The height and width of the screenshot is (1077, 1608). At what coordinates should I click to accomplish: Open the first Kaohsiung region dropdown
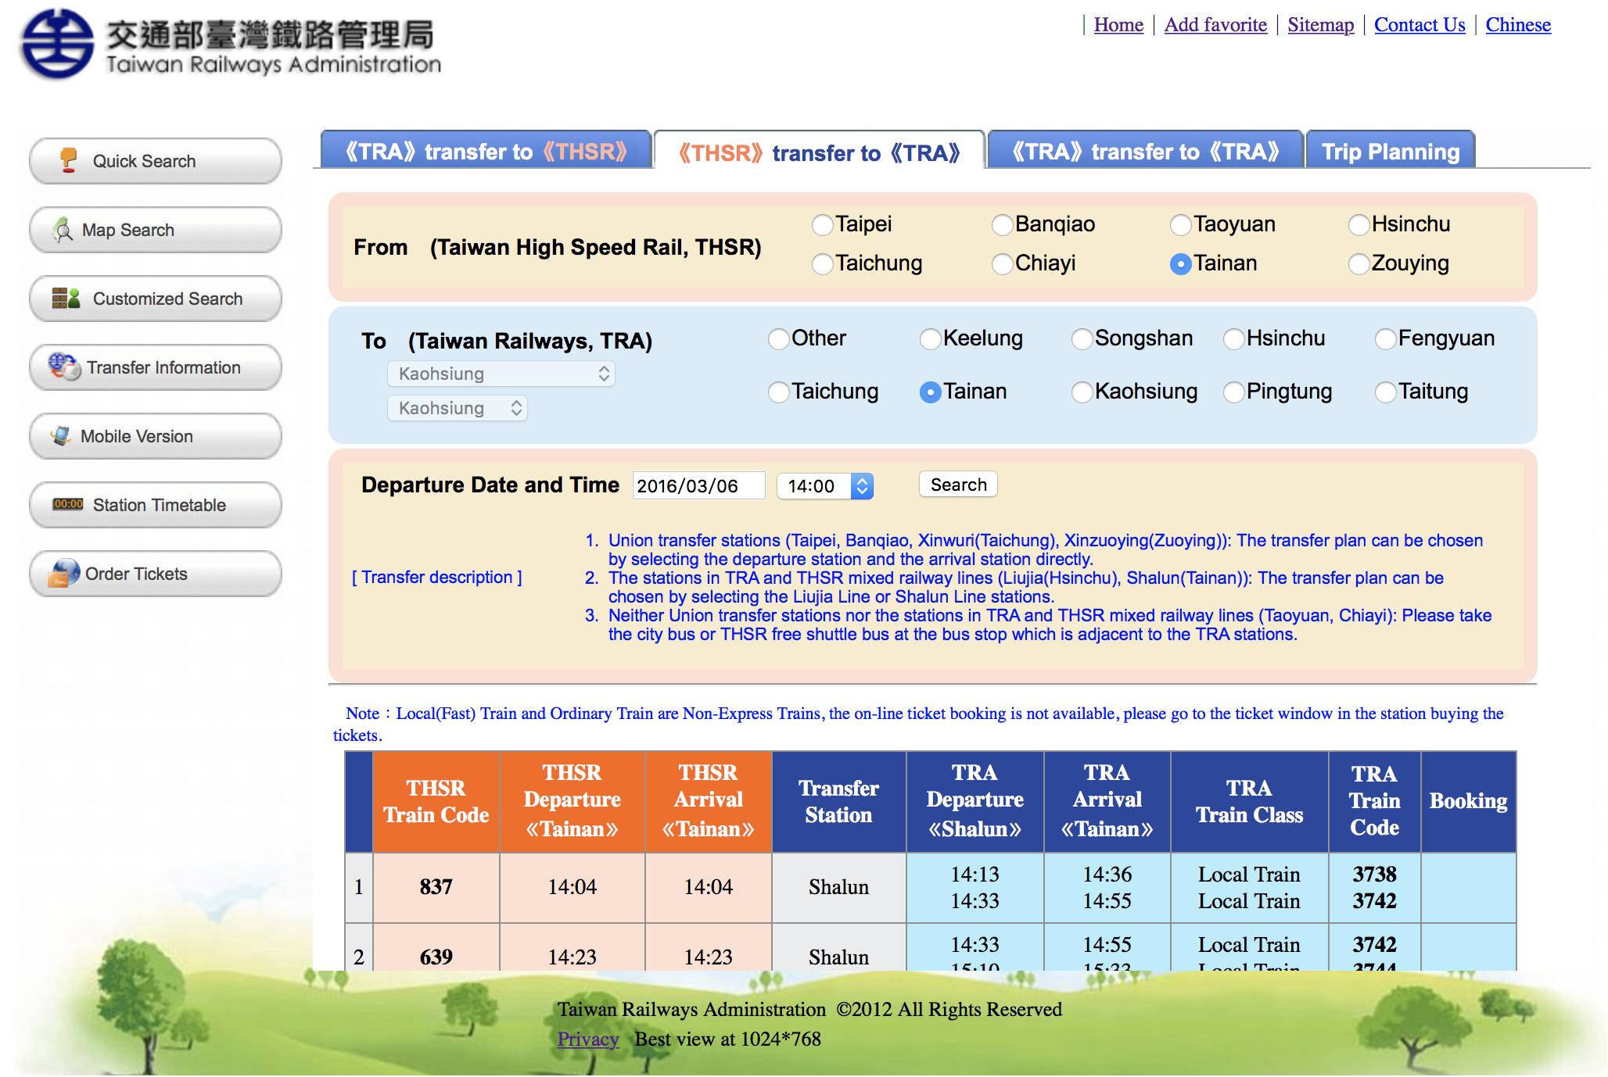[x=501, y=374]
